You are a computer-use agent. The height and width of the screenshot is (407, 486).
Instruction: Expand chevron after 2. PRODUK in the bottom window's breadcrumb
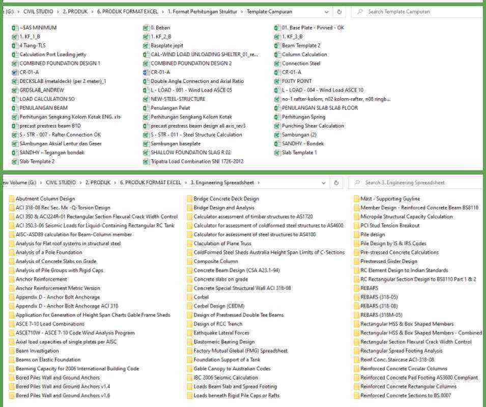[x=115, y=183]
